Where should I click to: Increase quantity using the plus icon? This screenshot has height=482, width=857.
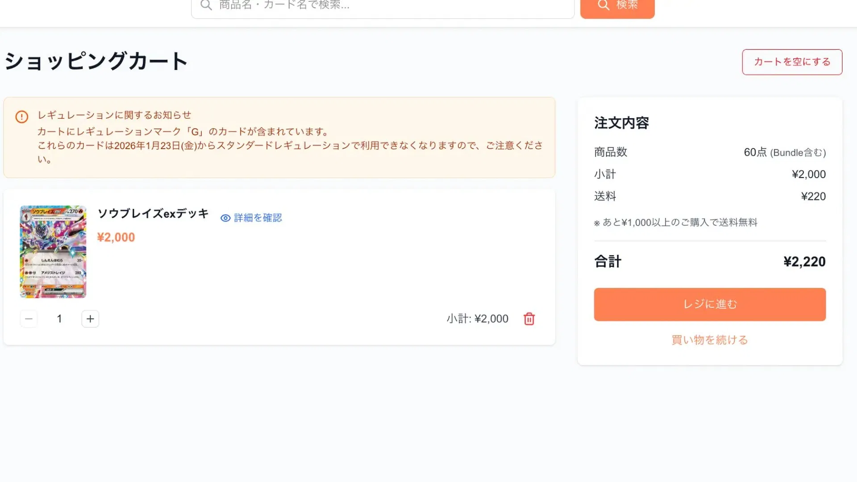click(90, 319)
